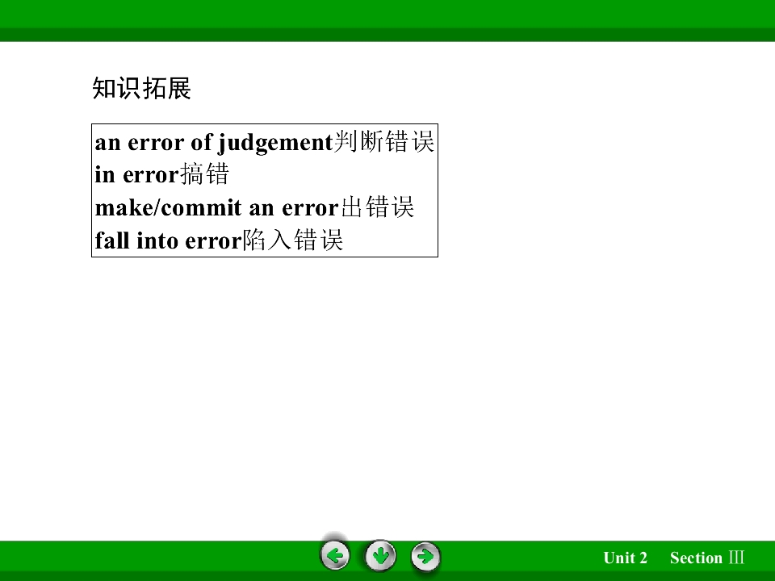Click the line 'fall into error陷入错误'
The width and height of the screenshot is (775, 581).
[x=219, y=240]
